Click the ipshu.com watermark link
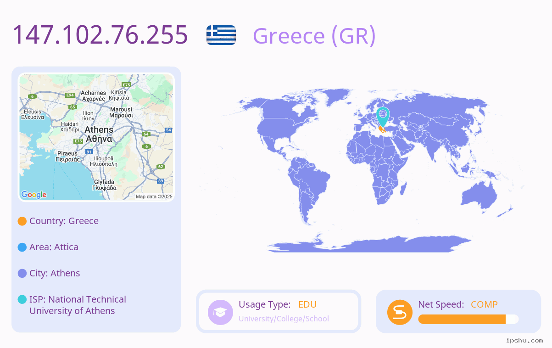This screenshot has width=552, height=348. pyautogui.click(x=524, y=341)
